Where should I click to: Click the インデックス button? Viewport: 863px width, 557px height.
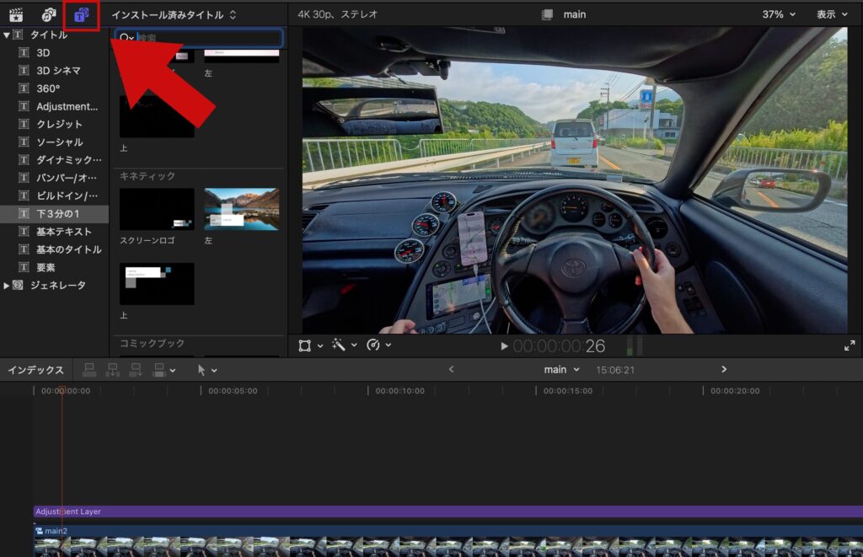tap(35, 370)
